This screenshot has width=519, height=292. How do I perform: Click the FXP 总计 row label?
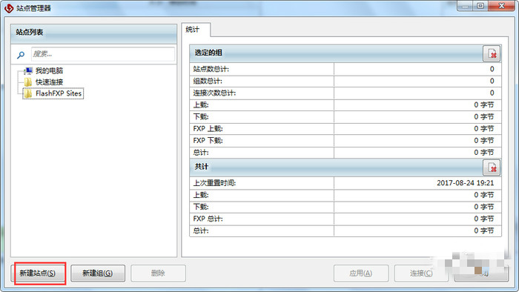point(208,219)
